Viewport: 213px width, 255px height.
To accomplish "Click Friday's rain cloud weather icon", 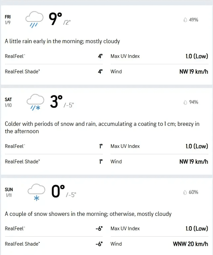I will [34, 19].
